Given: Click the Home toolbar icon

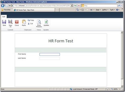Looking at the screenshot, I should click(77, 10).
